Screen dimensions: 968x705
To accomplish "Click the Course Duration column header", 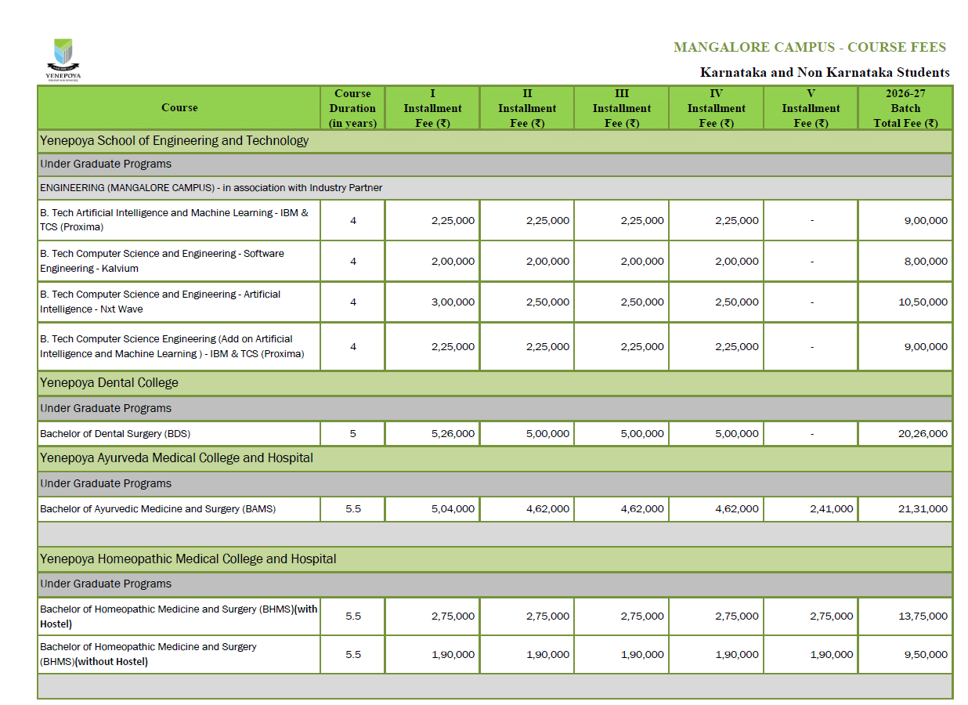I will pos(352,108).
